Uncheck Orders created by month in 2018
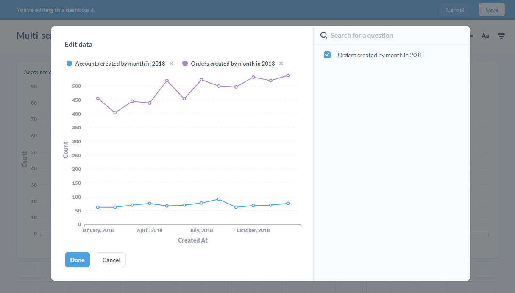 pyautogui.click(x=327, y=55)
